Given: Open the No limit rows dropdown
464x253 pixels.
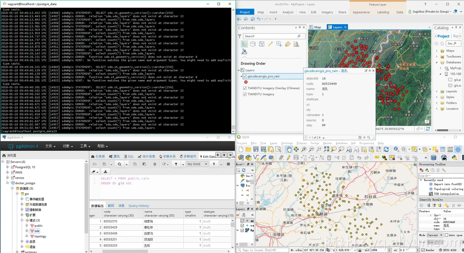Looking at the screenshot, I should click(197, 164).
